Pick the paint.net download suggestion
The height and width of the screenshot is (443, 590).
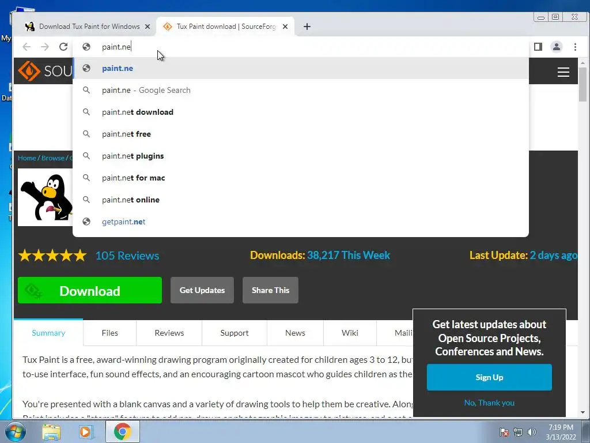[301, 112]
